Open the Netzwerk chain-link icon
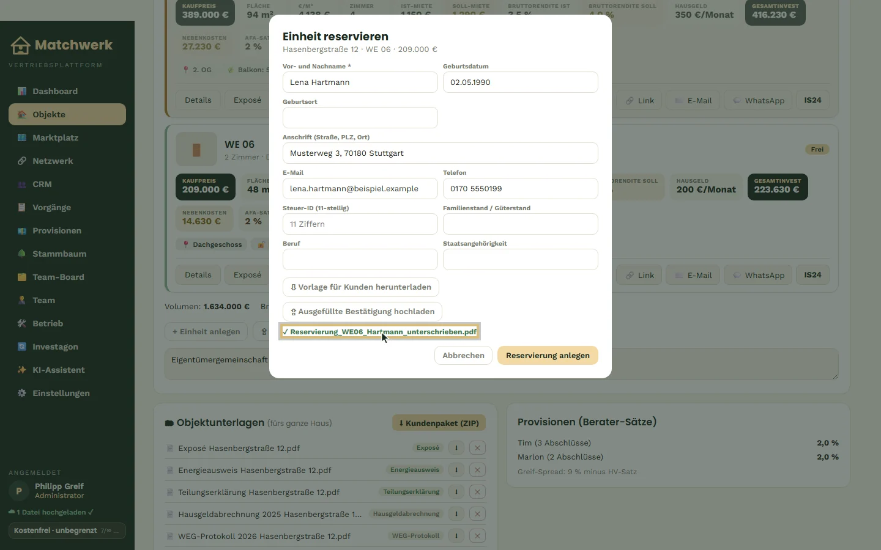 22,161
